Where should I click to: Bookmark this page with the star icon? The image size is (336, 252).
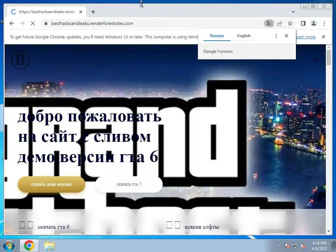290,23
